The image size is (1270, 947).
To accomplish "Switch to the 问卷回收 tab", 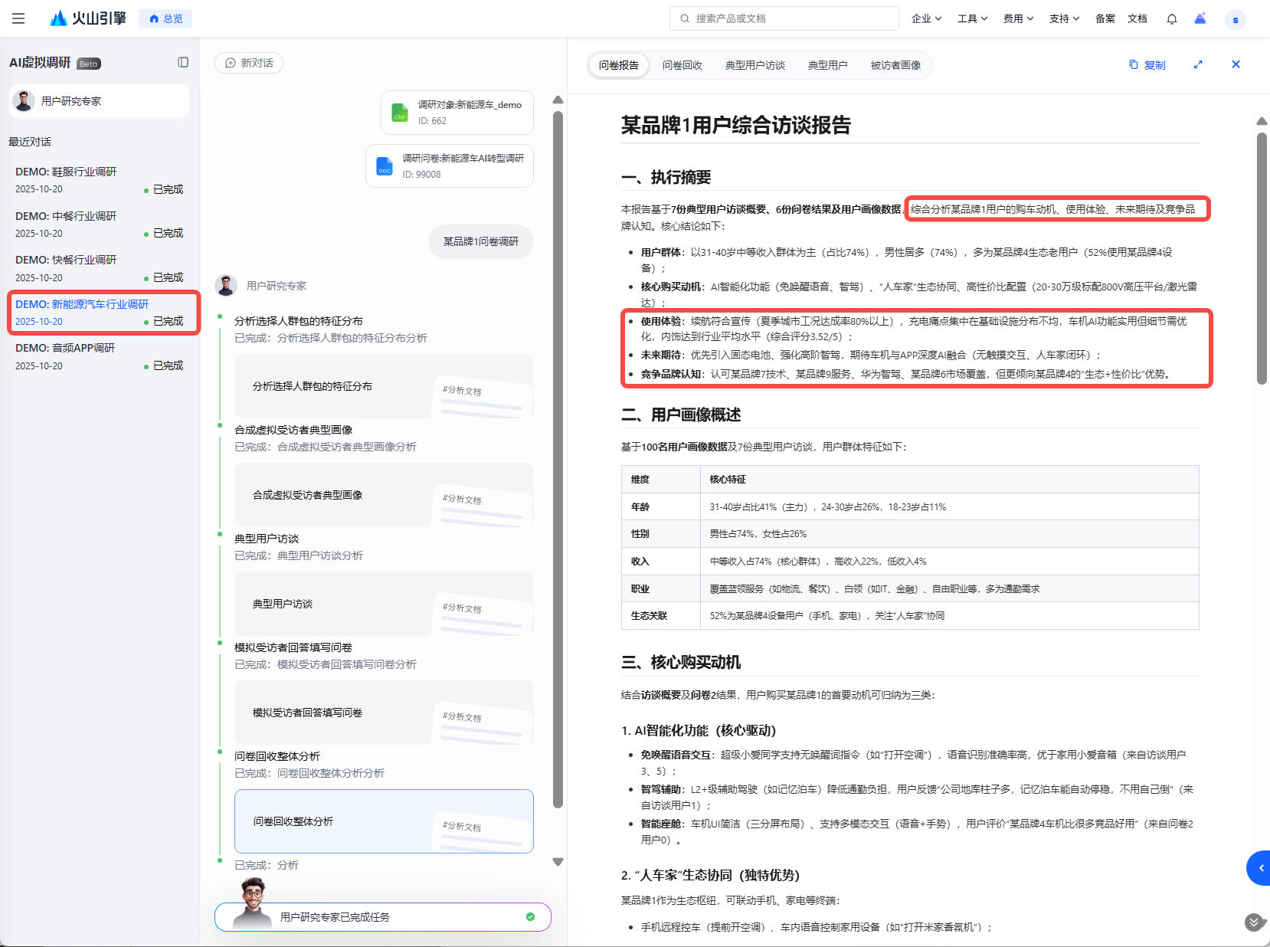I will point(682,65).
